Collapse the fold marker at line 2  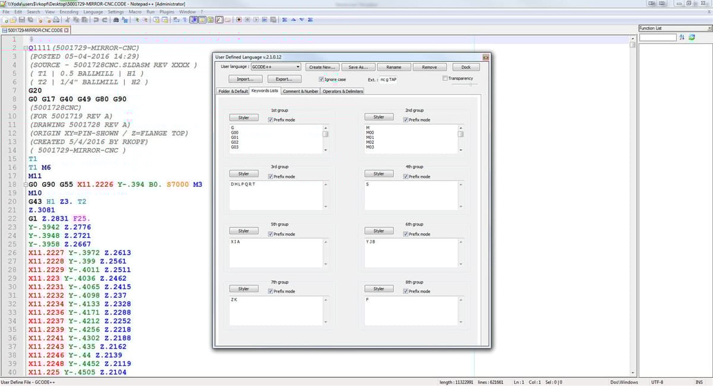24,48
